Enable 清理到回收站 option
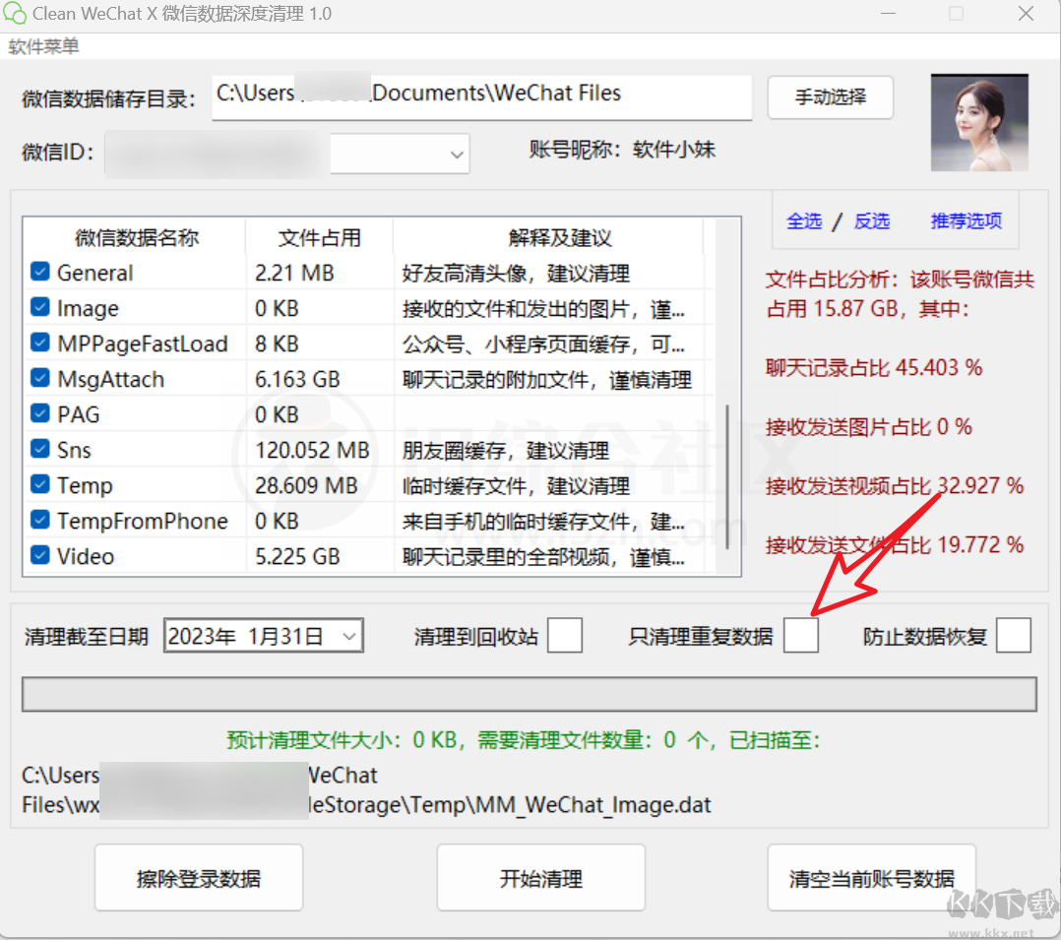The image size is (1061, 940). tap(565, 636)
